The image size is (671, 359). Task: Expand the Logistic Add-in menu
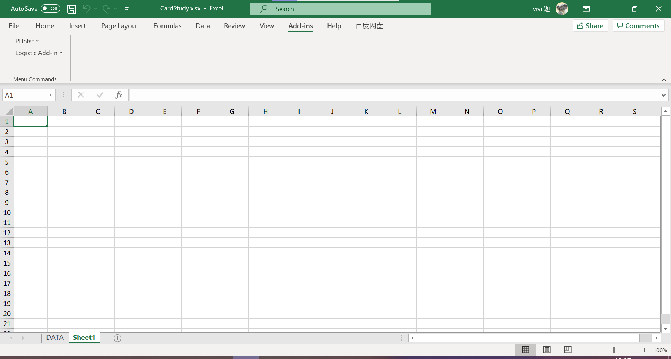click(x=39, y=53)
